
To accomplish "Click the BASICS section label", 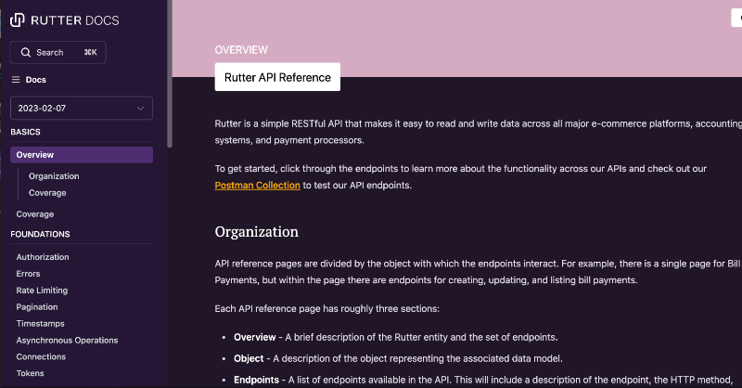I will click(x=26, y=132).
